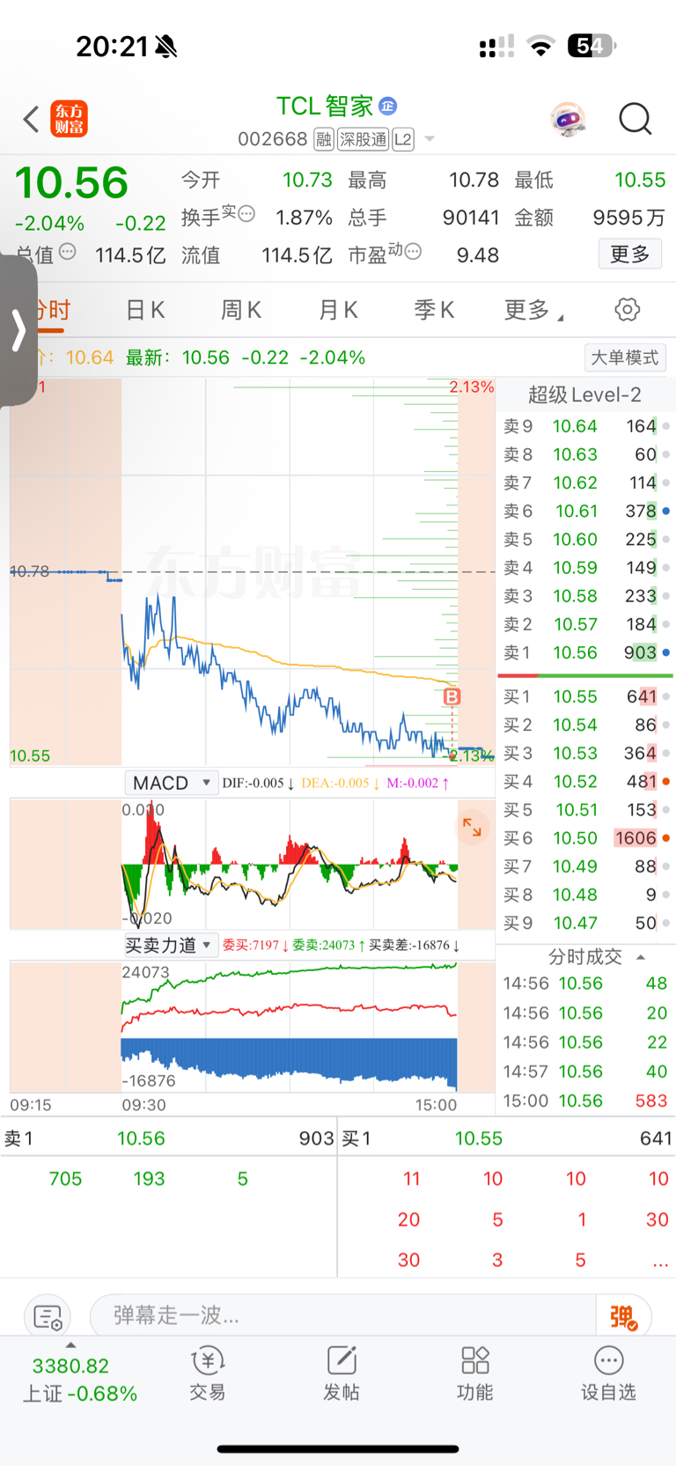Tap info icon beside 总值
Image resolution: width=676 pixels, height=1466 pixels.
click(x=67, y=252)
